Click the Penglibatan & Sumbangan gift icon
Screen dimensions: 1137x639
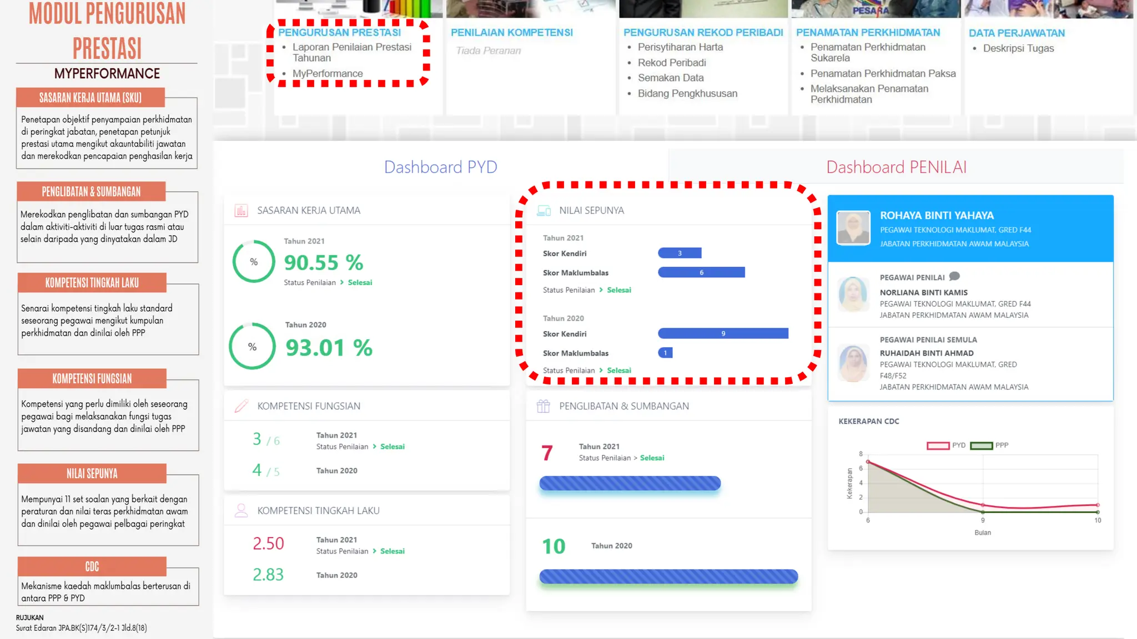[x=543, y=406]
